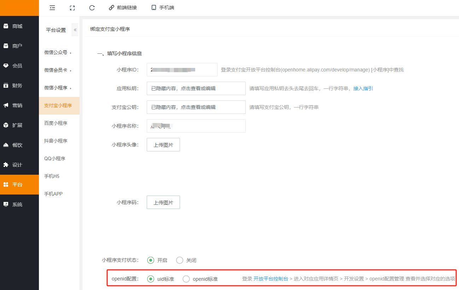
Task: Select the openid标准 radio option
Action: pos(186,279)
